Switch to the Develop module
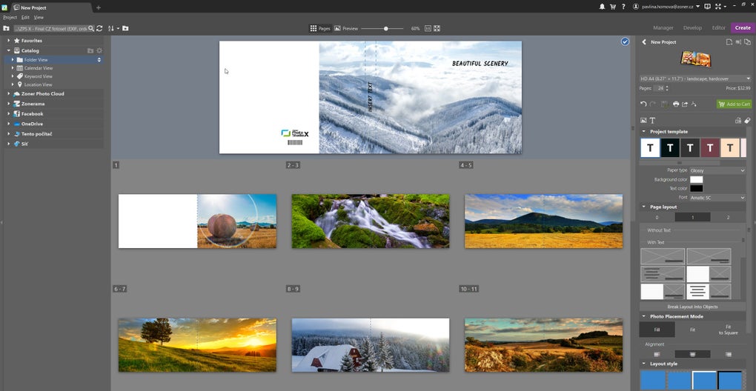 pos(692,28)
